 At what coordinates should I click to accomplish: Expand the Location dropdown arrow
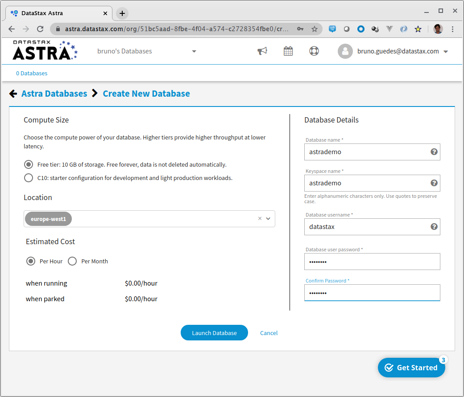click(x=268, y=219)
